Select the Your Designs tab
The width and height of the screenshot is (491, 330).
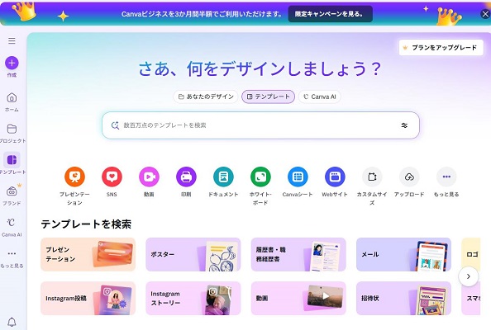point(206,97)
